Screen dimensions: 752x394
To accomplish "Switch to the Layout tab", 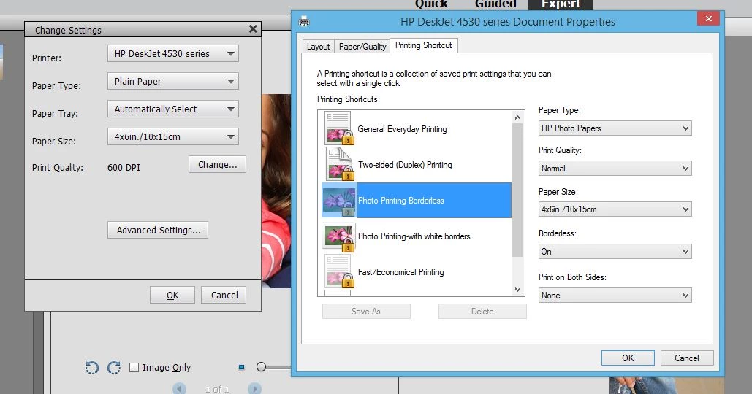I will (x=318, y=47).
